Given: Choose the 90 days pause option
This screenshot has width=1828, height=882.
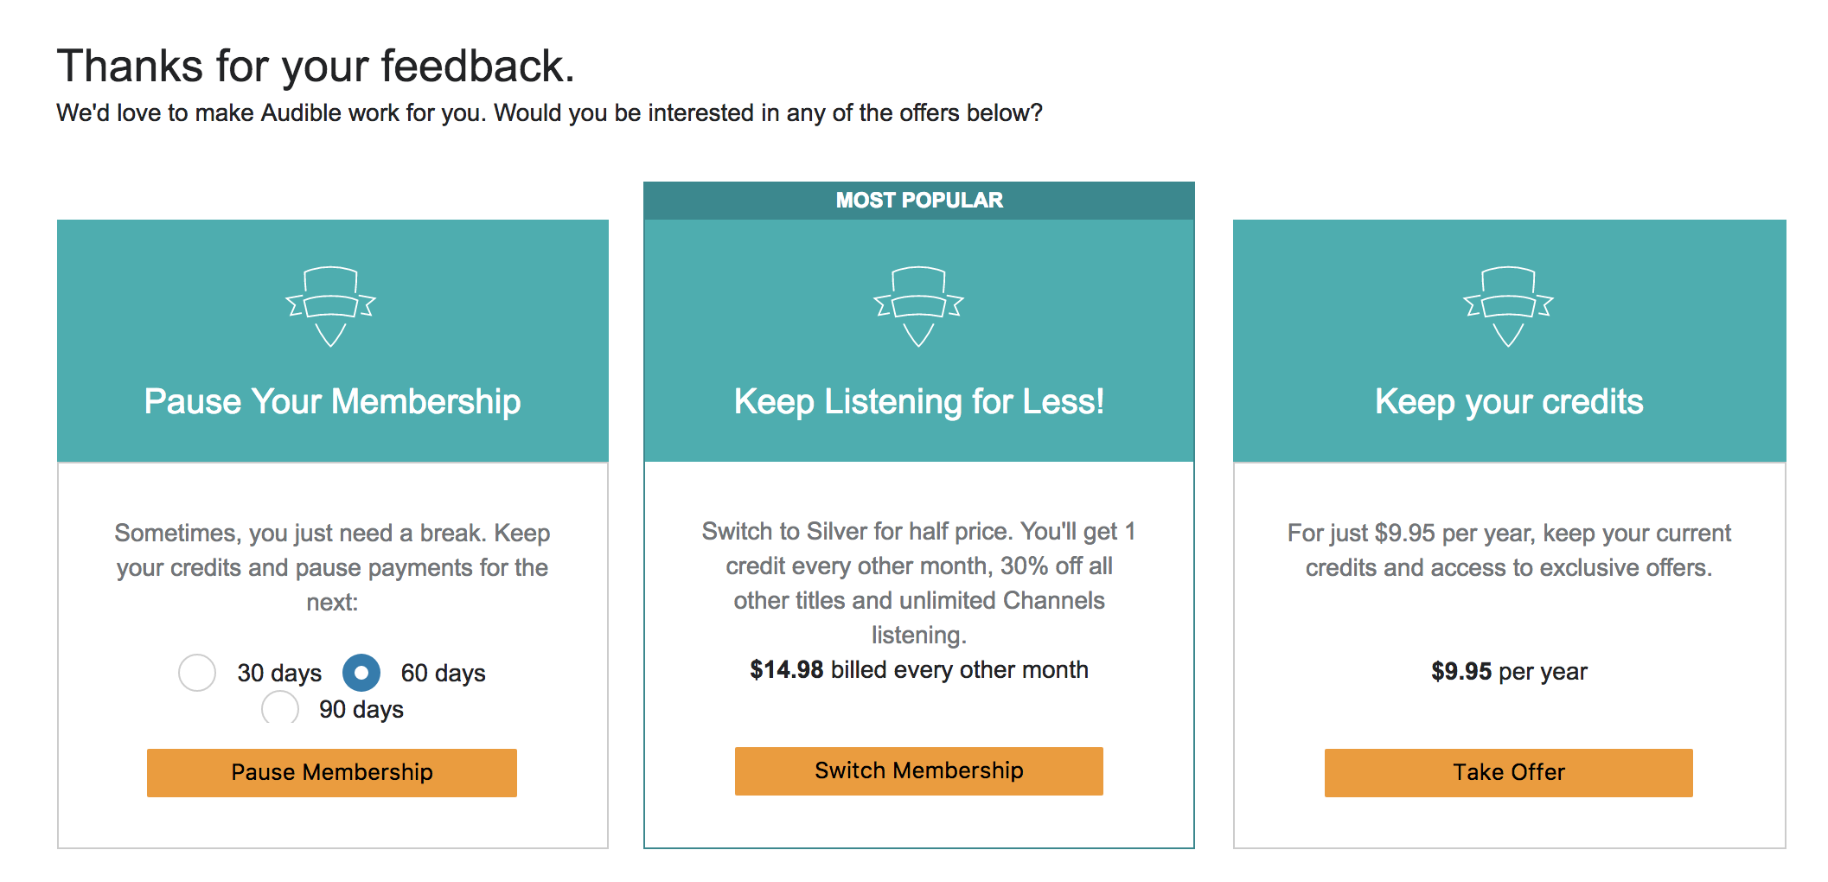Looking at the screenshot, I should (280, 709).
